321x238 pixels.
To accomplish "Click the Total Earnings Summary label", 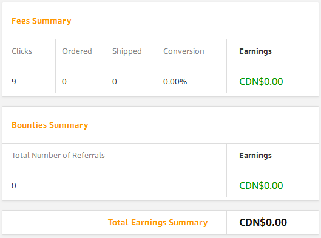I will tap(158, 222).
